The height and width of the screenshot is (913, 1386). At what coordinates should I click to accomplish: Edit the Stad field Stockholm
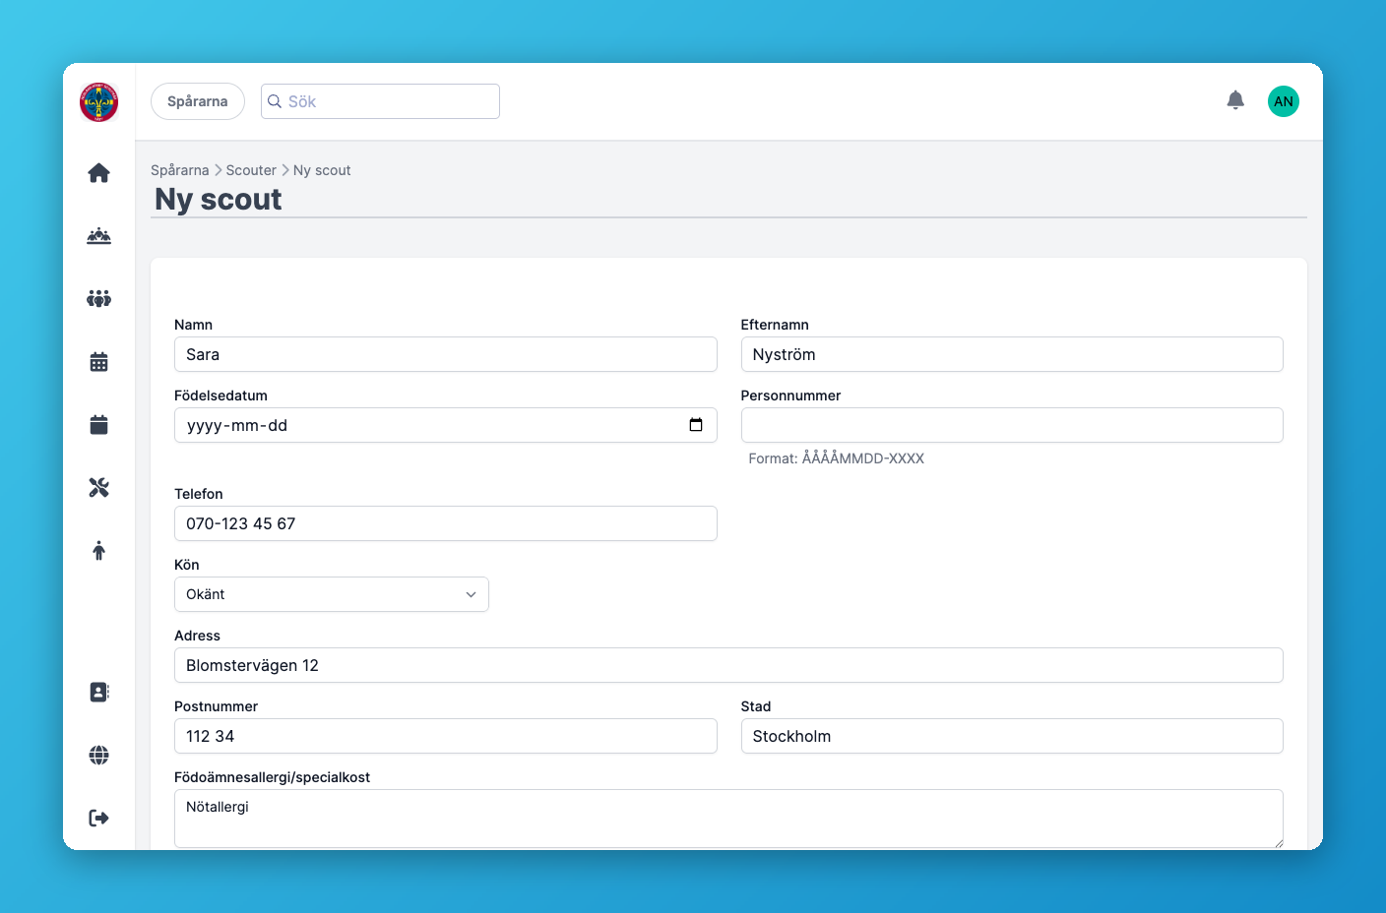pyautogui.click(x=1012, y=736)
